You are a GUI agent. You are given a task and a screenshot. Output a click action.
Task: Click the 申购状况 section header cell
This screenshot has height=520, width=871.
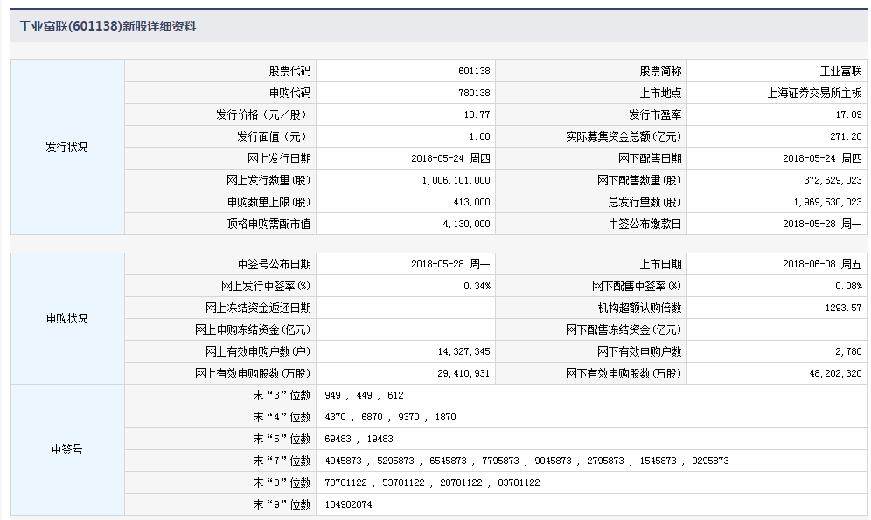pyautogui.click(x=67, y=319)
